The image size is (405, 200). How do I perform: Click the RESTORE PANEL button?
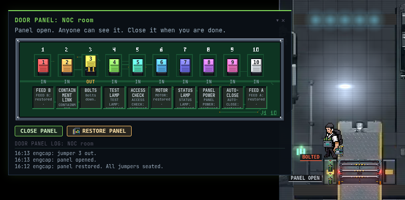(99, 131)
